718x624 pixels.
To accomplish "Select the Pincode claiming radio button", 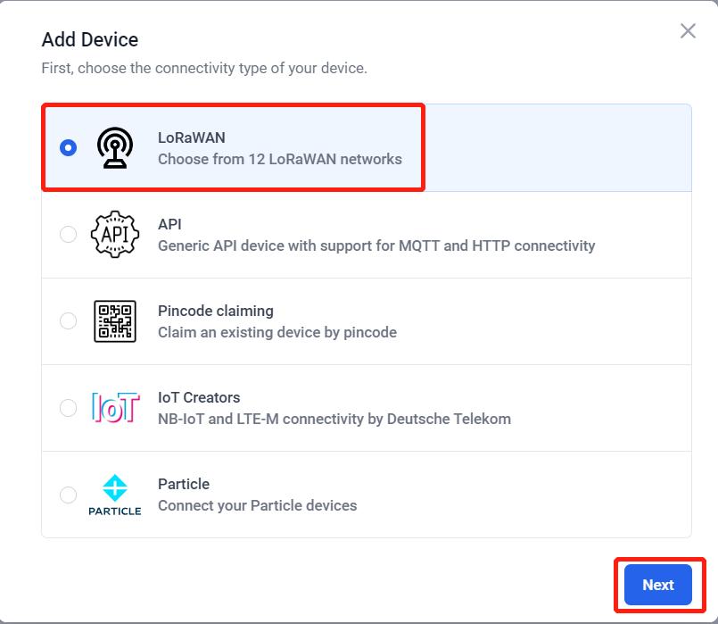I will click(x=68, y=321).
